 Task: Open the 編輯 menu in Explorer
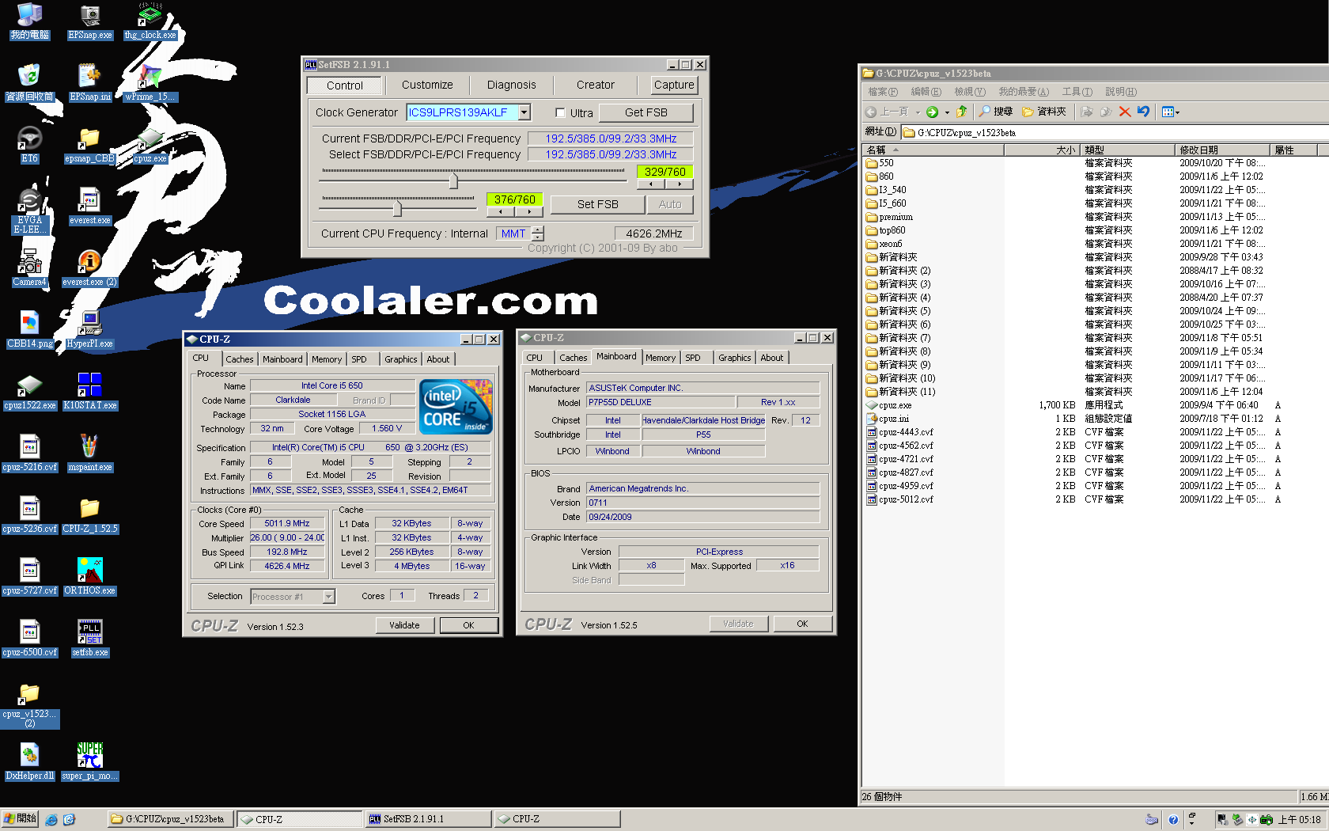pyautogui.click(x=926, y=92)
